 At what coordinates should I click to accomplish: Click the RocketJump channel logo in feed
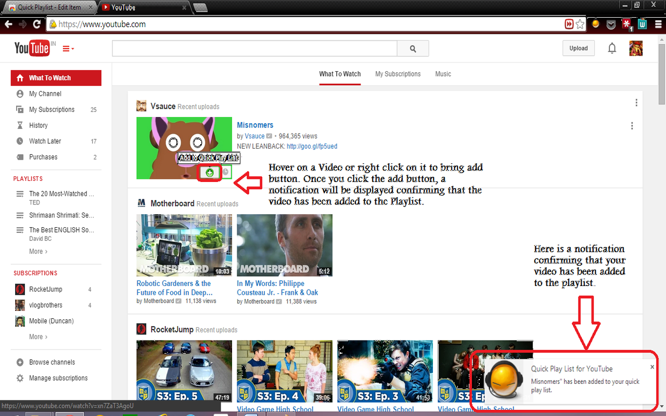pos(141,329)
